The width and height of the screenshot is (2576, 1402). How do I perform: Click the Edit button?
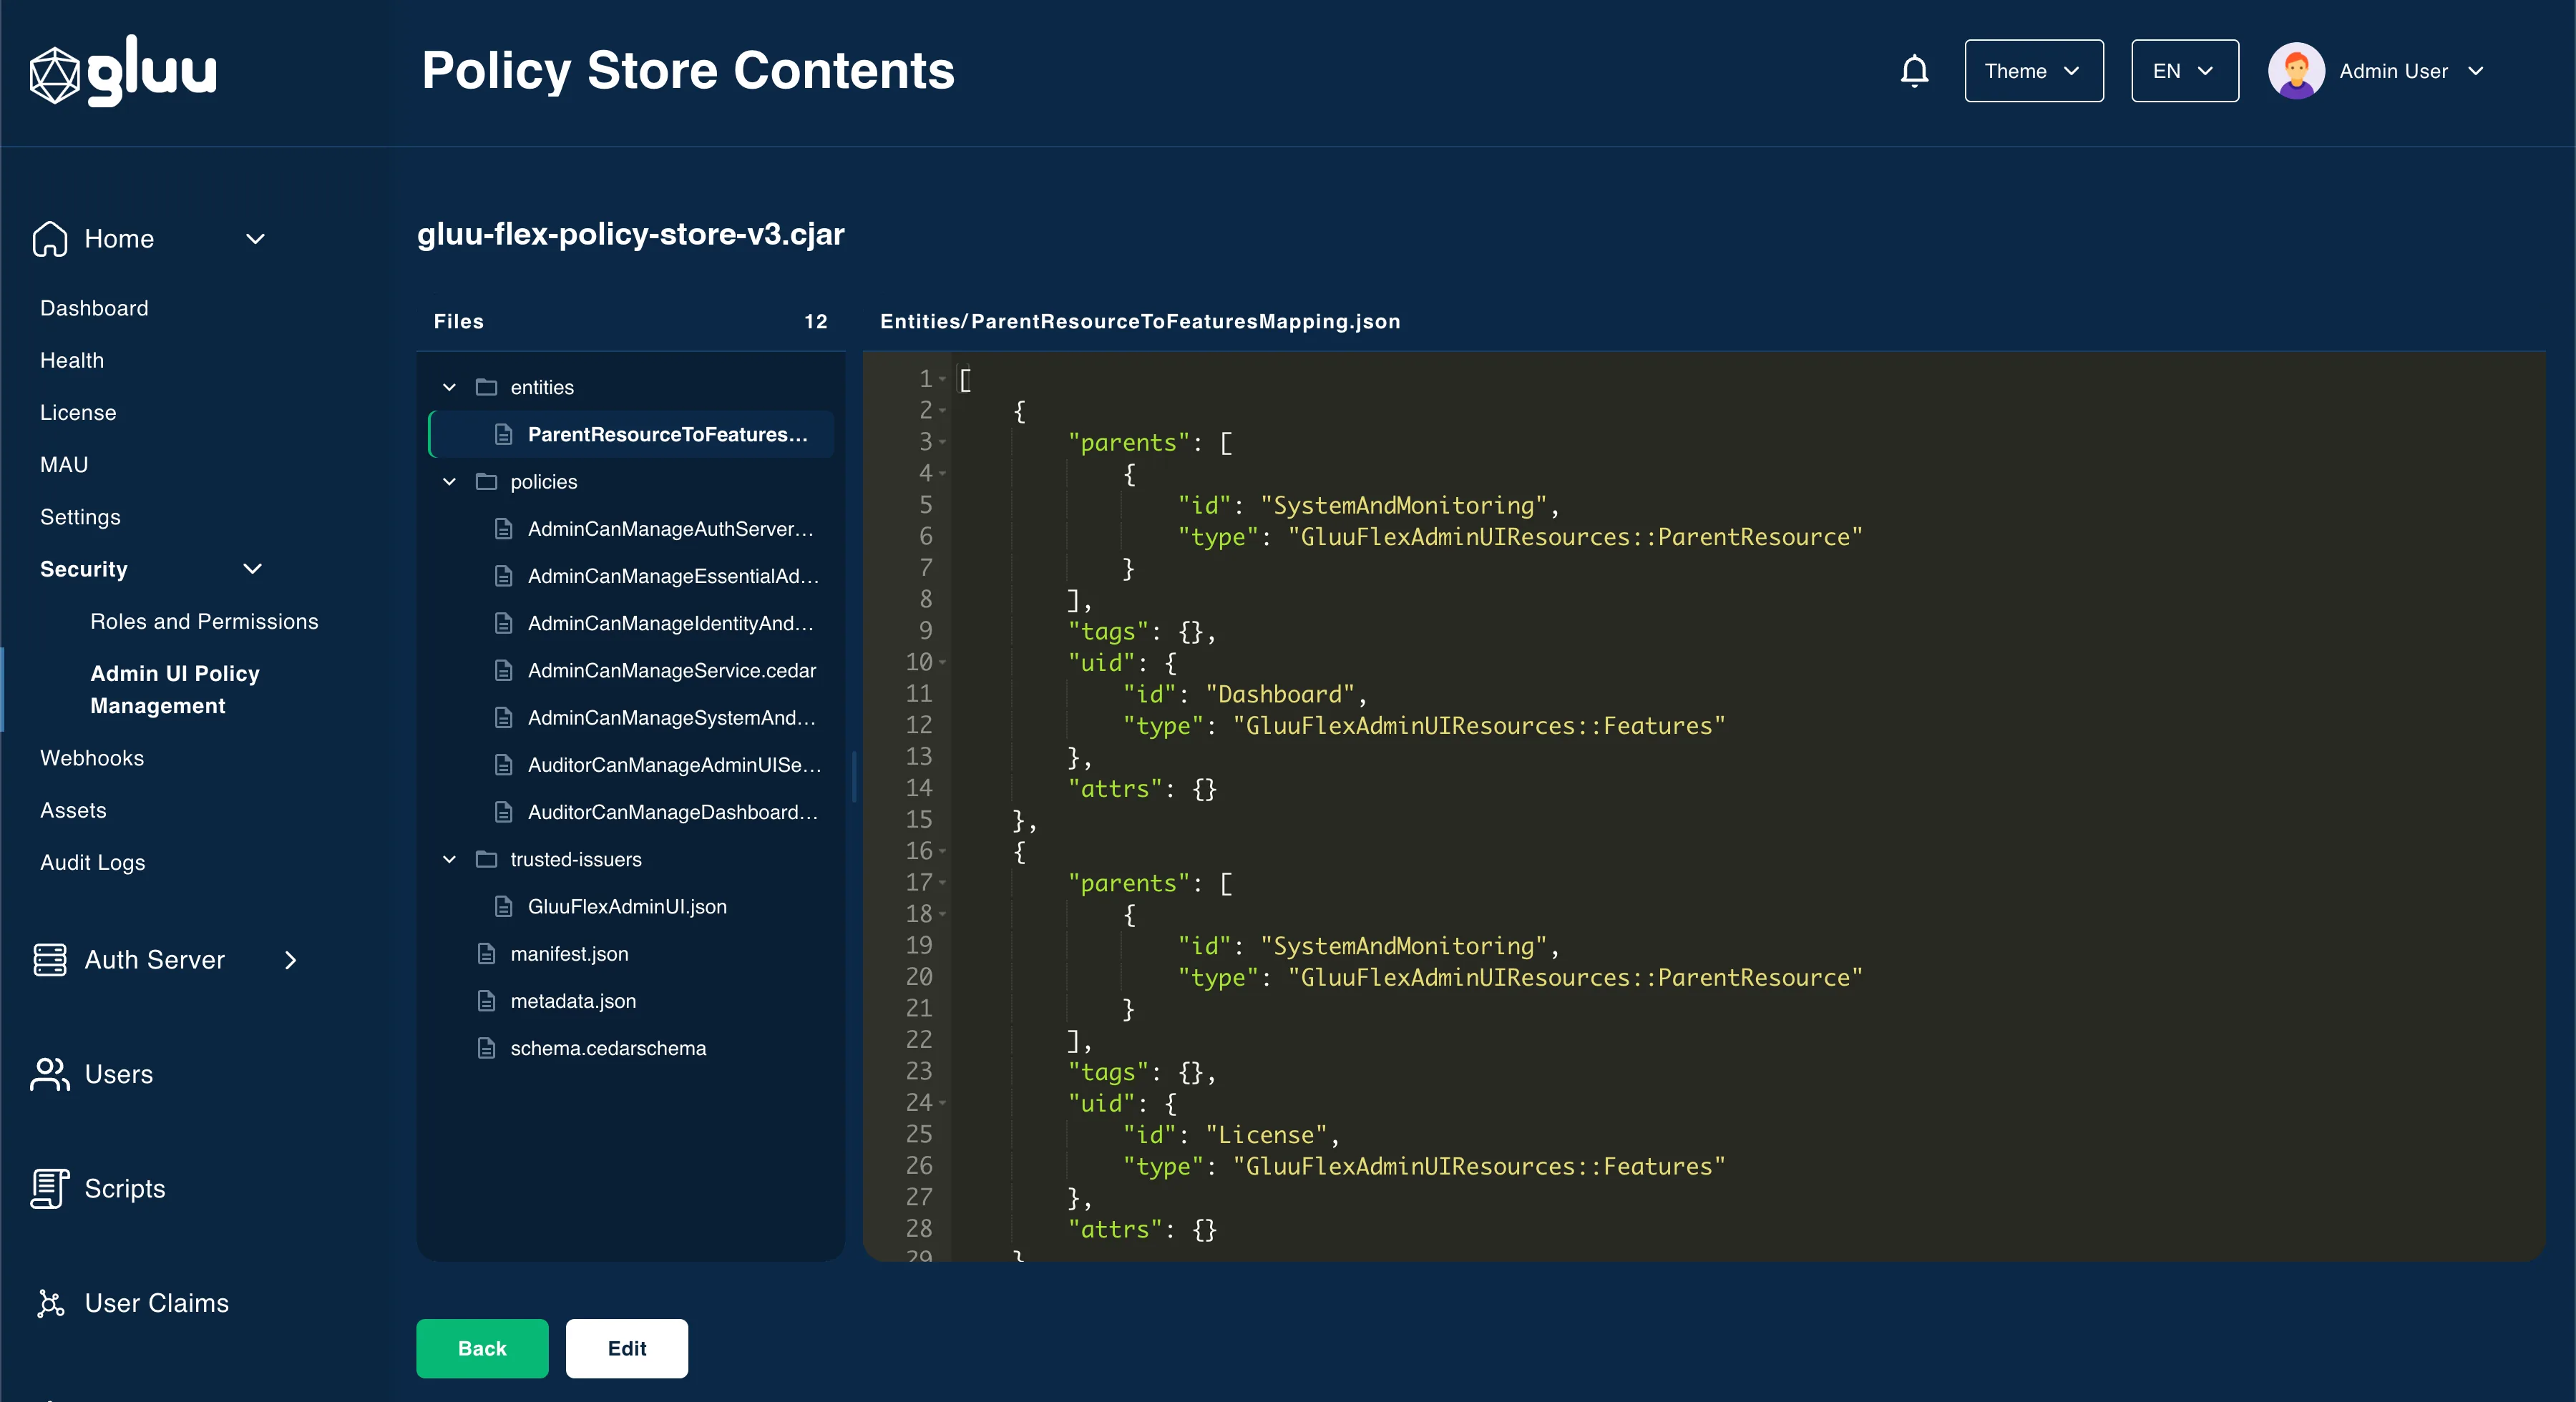pos(626,1348)
